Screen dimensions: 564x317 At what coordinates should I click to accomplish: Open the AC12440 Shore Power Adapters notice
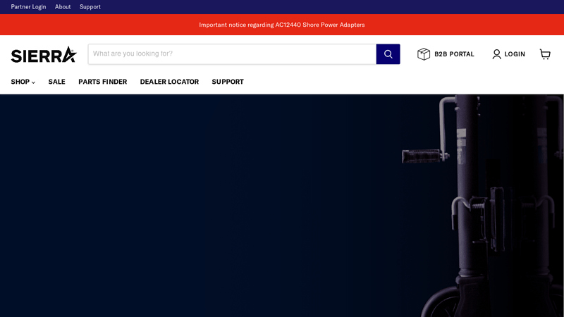tap(282, 25)
